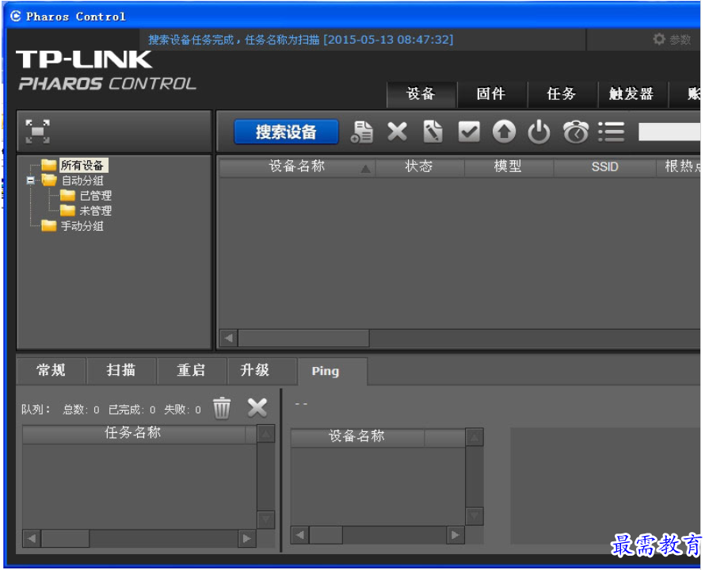The height and width of the screenshot is (570, 709).
Task: Click the device table left scroll arrow
Action: pos(229,338)
